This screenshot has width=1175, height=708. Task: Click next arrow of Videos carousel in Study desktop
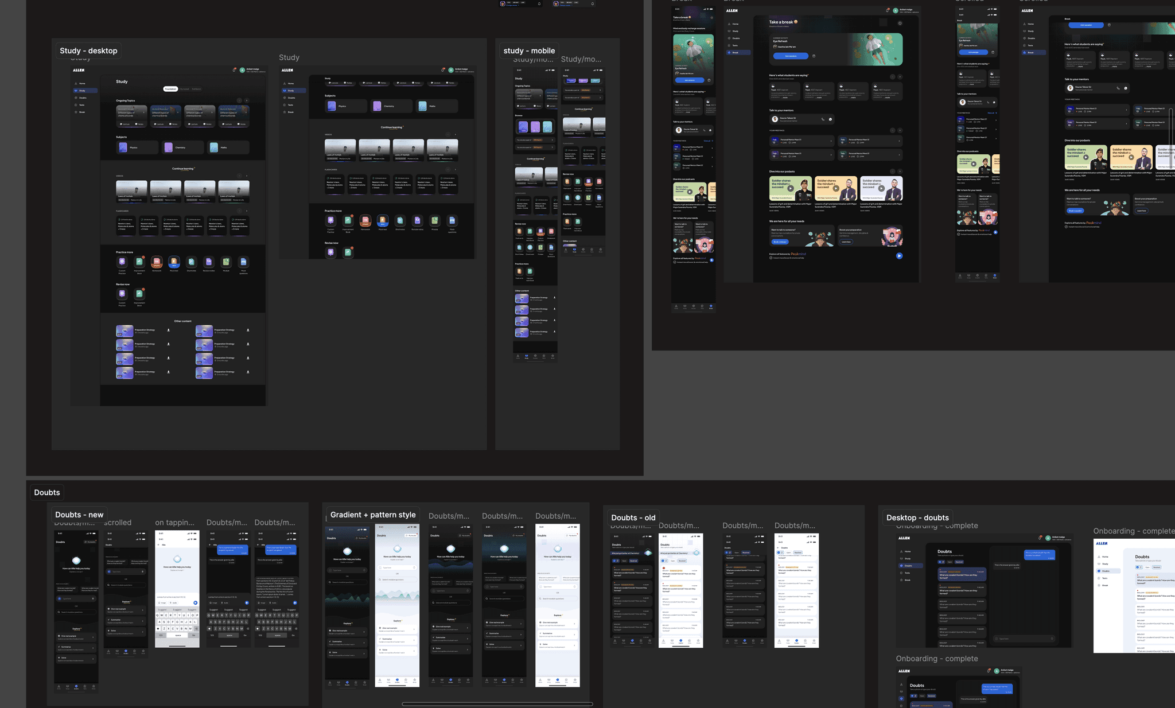point(247,176)
